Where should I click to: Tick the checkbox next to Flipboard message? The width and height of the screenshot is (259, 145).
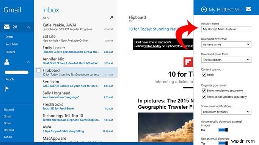(x=38, y=70)
